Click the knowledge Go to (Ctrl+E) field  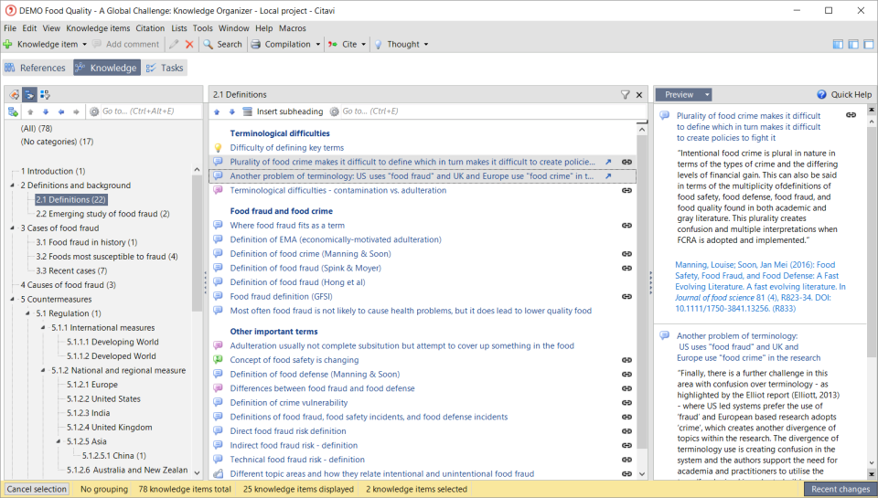pos(493,111)
